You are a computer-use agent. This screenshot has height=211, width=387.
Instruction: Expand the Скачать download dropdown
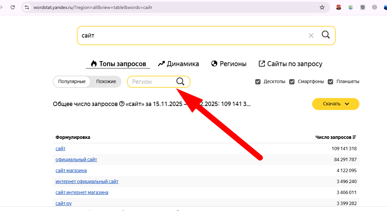(x=335, y=104)
